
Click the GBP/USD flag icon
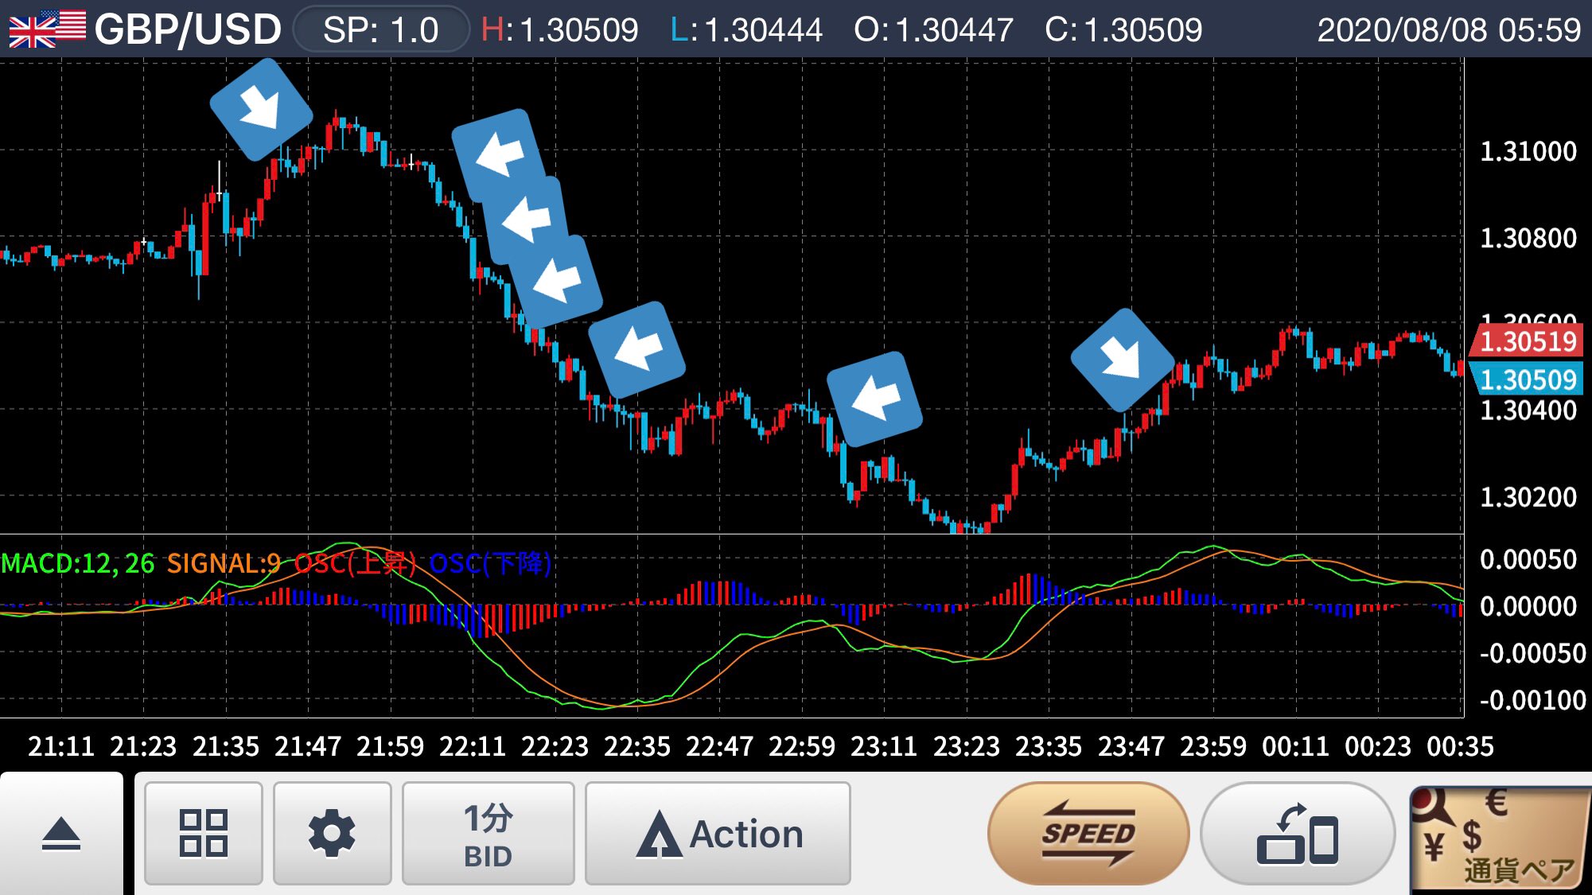pyautogui.click(x=47, y=29)
